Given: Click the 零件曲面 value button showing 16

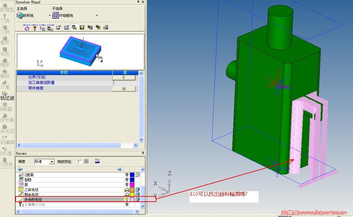Looking at the screenshot, I should click(x=124, y=89).
